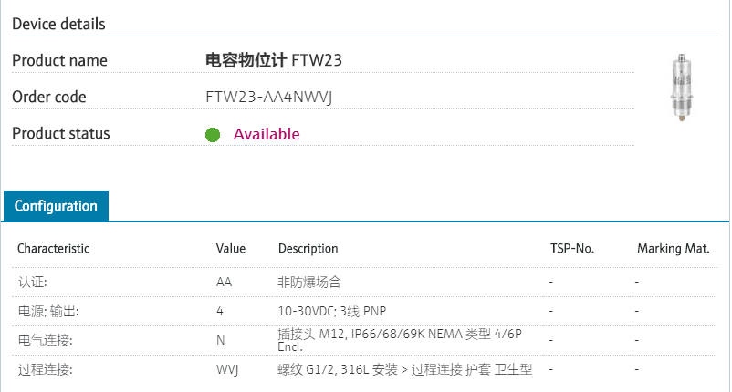Click the green Available status indicator dot
732x392 pixels.
pos(213,135)
